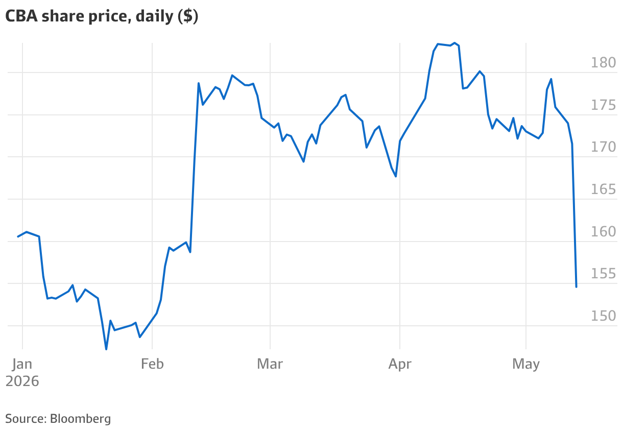The image size is (623, 432).
Task: Select the Apr x-axis label
Action: click(400, 365)
